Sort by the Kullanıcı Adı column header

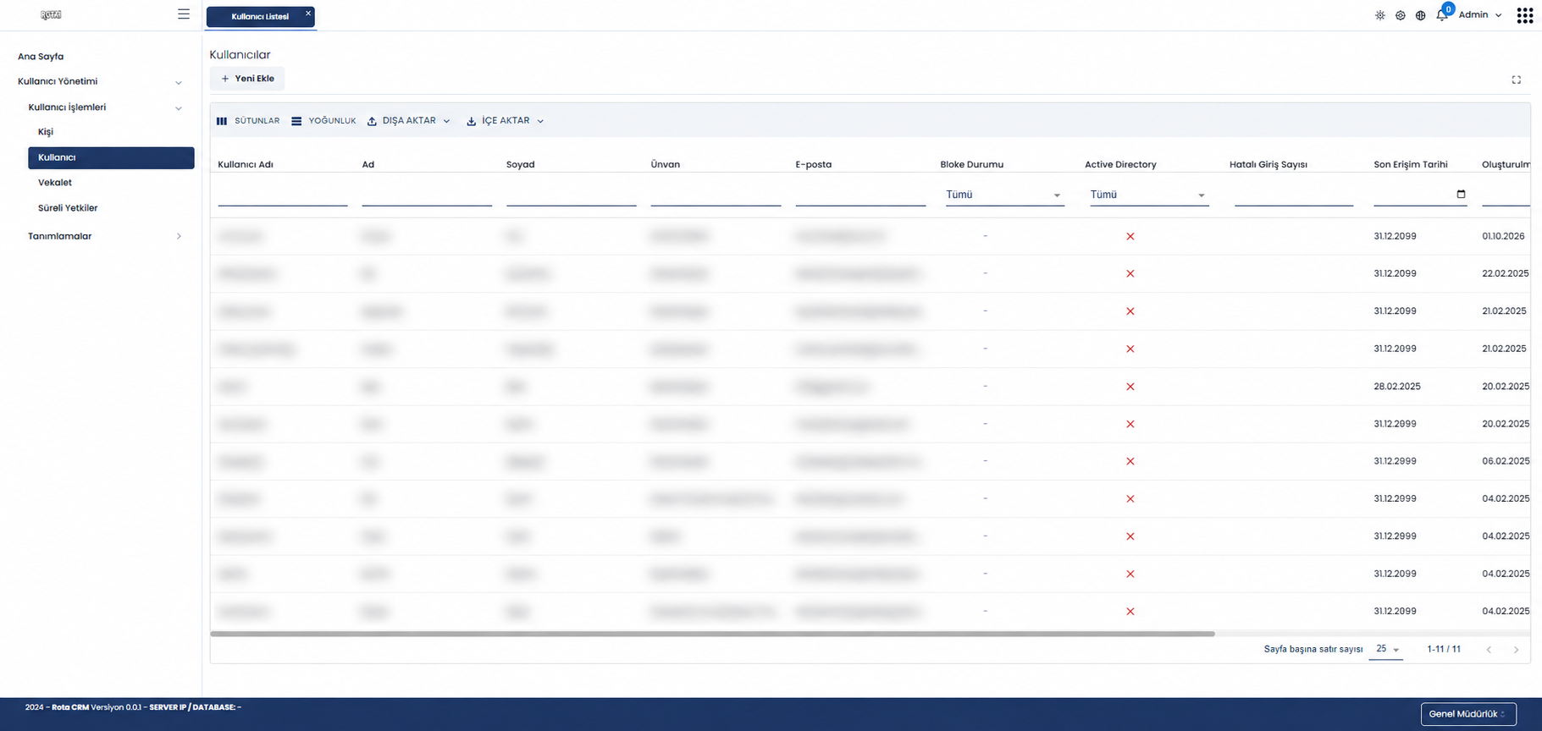pos(246,164)
